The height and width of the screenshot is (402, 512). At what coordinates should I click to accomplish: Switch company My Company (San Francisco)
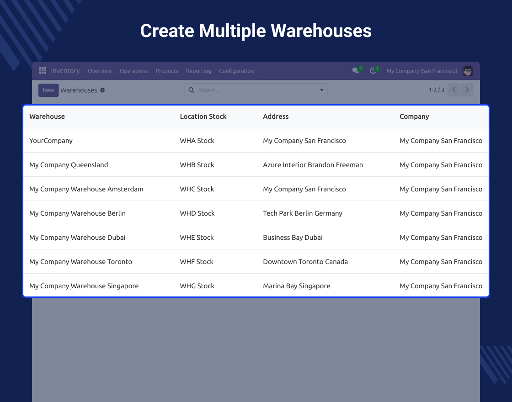point(421,71)
